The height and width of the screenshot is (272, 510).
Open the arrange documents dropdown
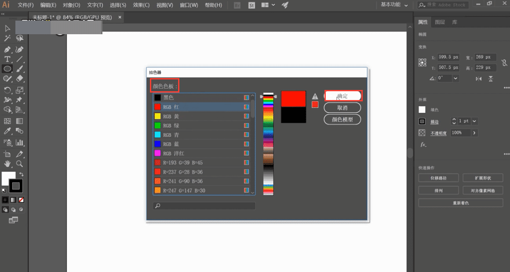268,5
